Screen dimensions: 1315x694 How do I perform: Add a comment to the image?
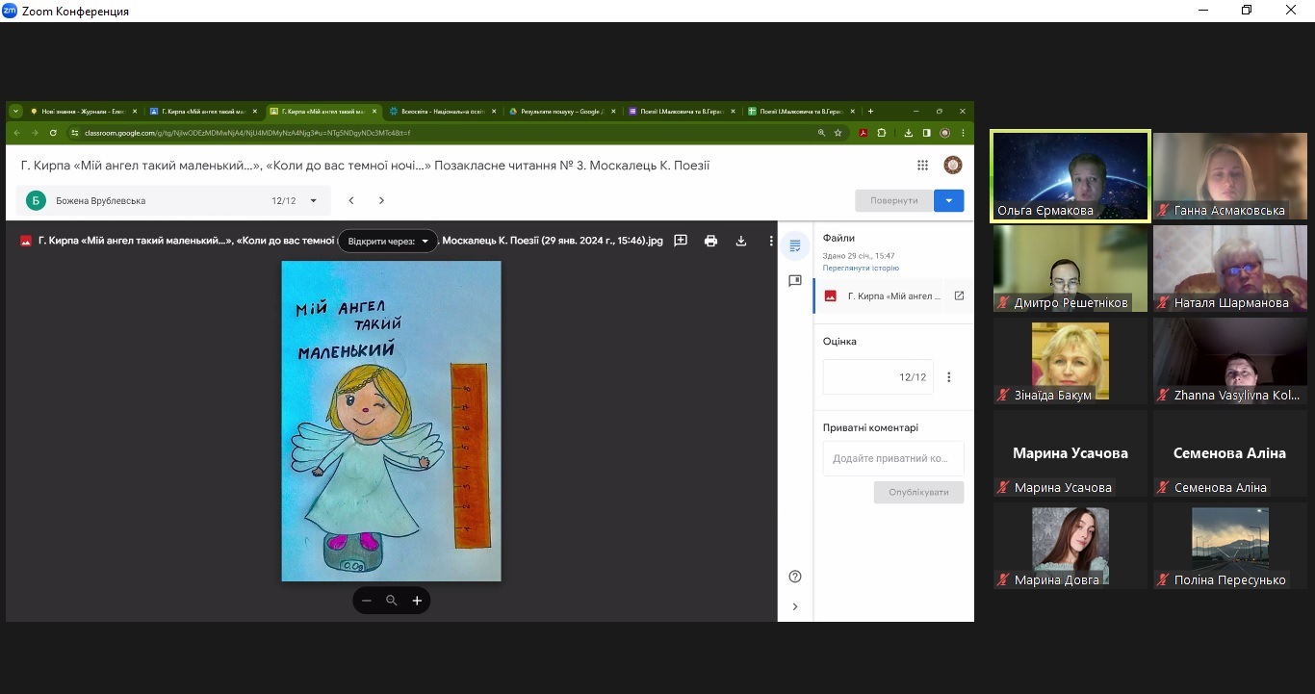pyautogui.click(x=681, y=241)
